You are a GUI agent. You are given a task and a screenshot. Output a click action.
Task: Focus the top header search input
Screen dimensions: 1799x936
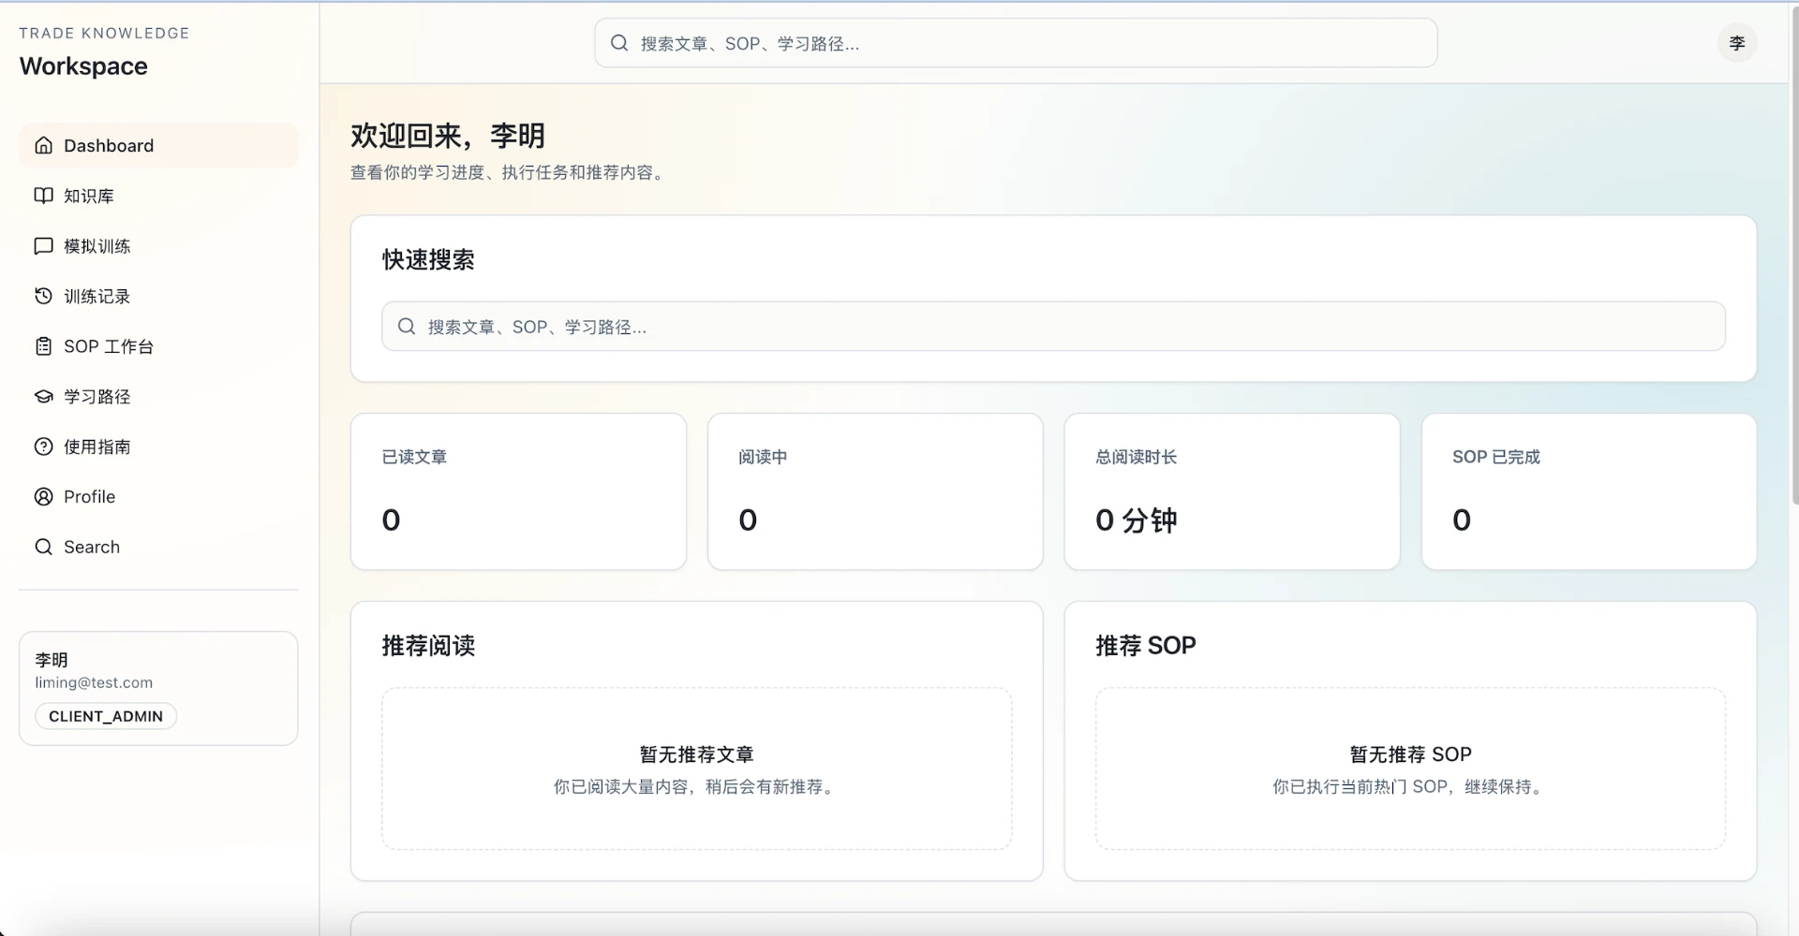coord(1016,43)
